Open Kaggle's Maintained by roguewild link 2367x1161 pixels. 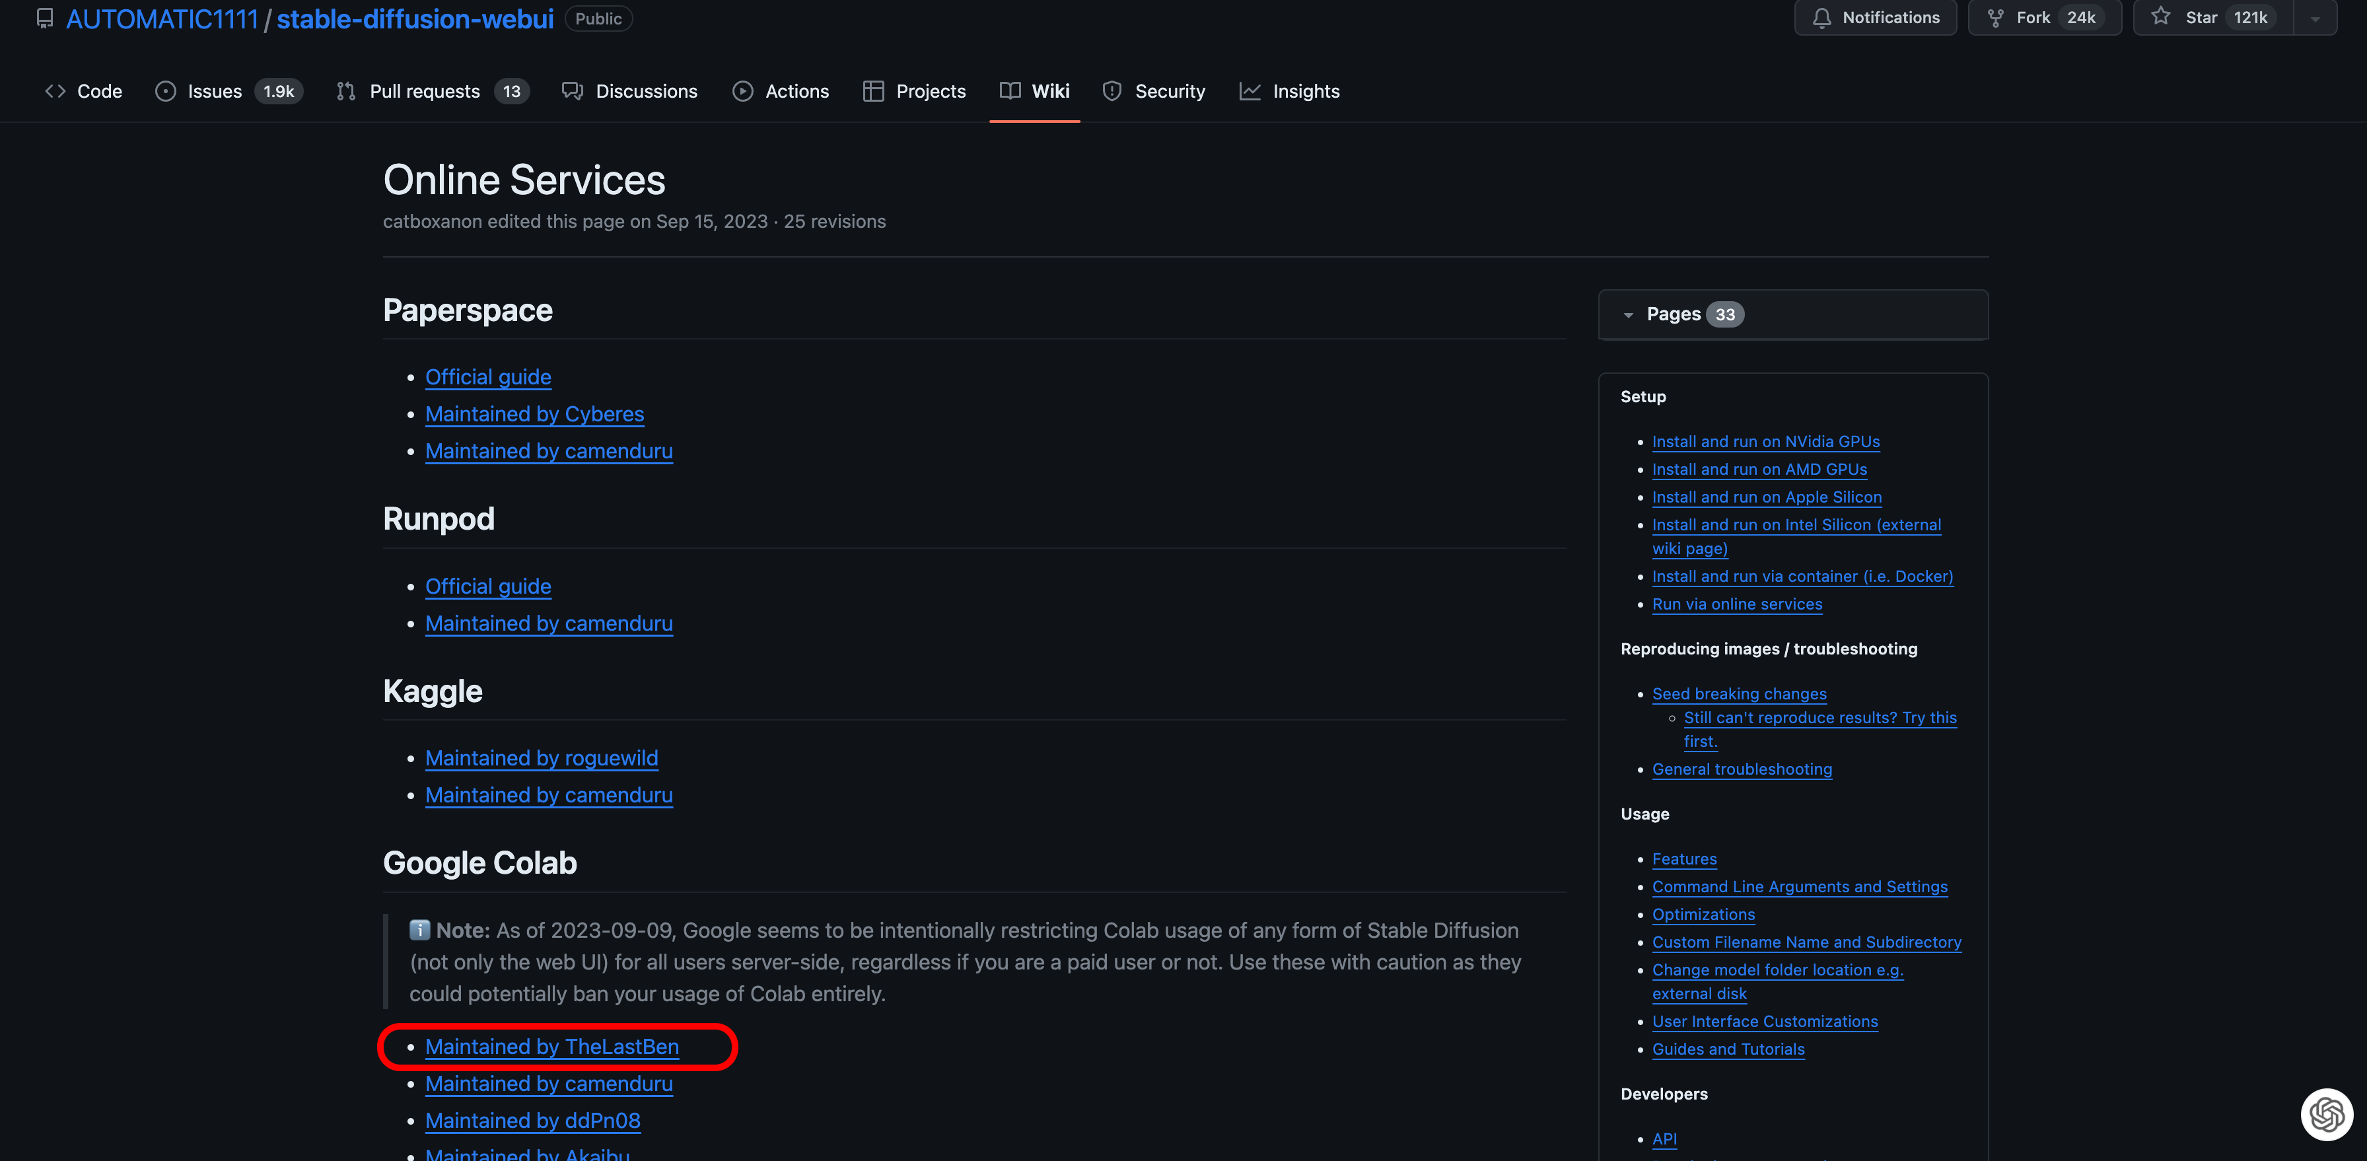(541, 757)
